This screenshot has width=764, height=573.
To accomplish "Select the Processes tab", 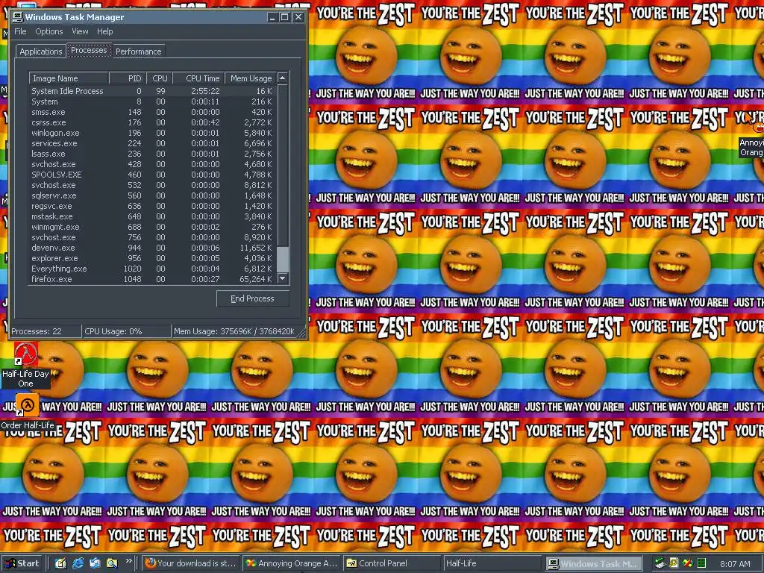I will 89,50.
